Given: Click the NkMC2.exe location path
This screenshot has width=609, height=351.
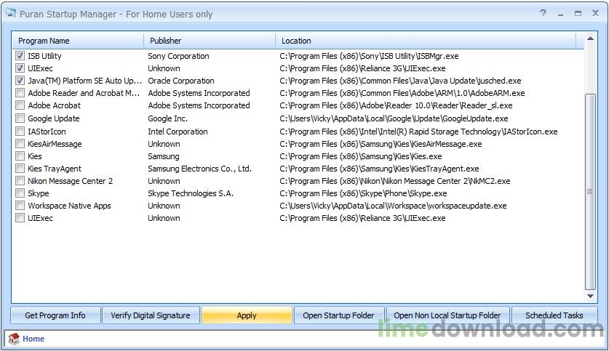Looking at the screenshot, I should (x=395, y=181).
